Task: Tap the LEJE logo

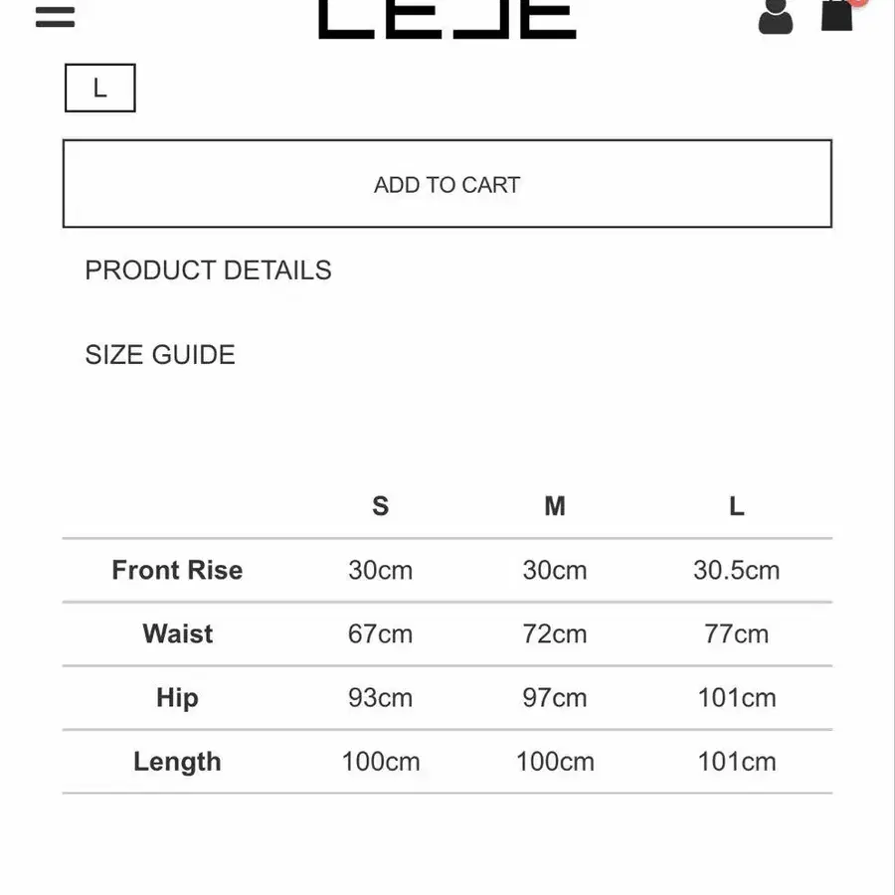Action: click(447, 18)
